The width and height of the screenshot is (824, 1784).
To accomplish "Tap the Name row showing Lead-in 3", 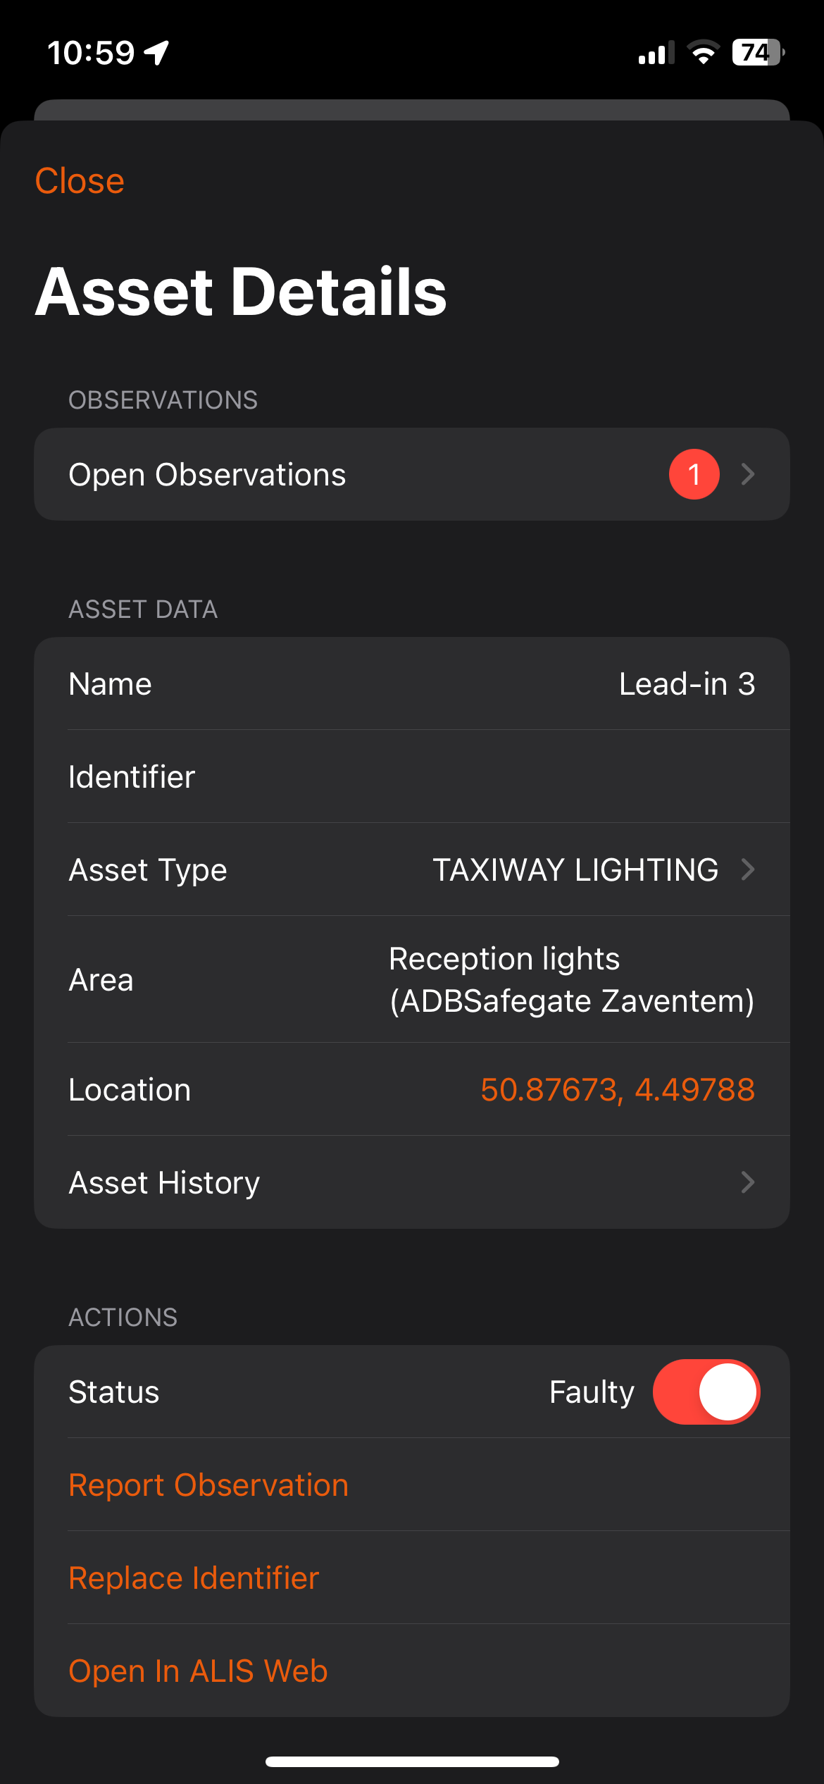I will [x=411, y=684].
